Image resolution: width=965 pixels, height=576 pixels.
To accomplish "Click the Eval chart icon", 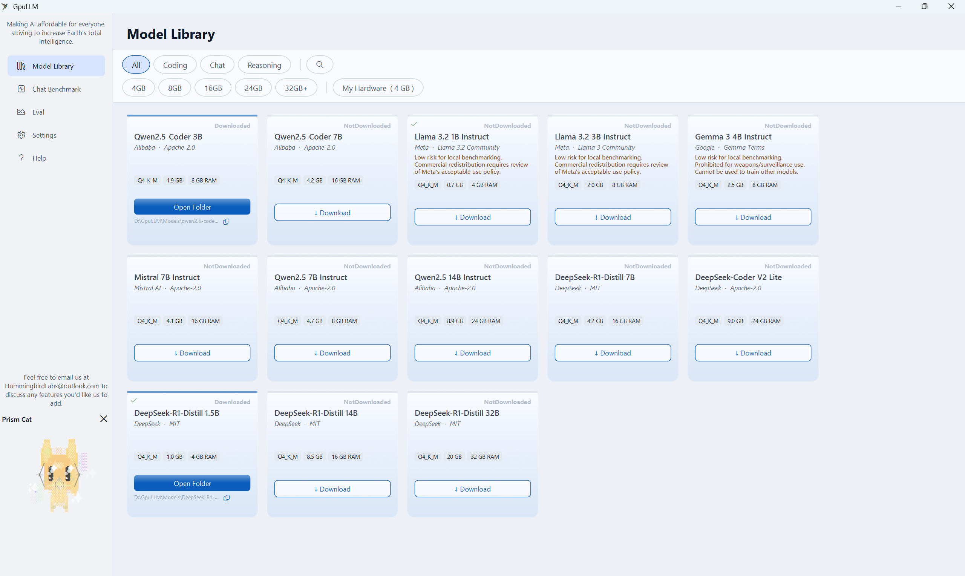I will point(21,112).
